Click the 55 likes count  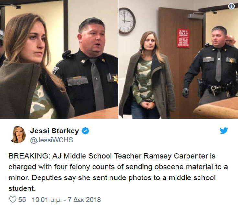click(22, 200)
